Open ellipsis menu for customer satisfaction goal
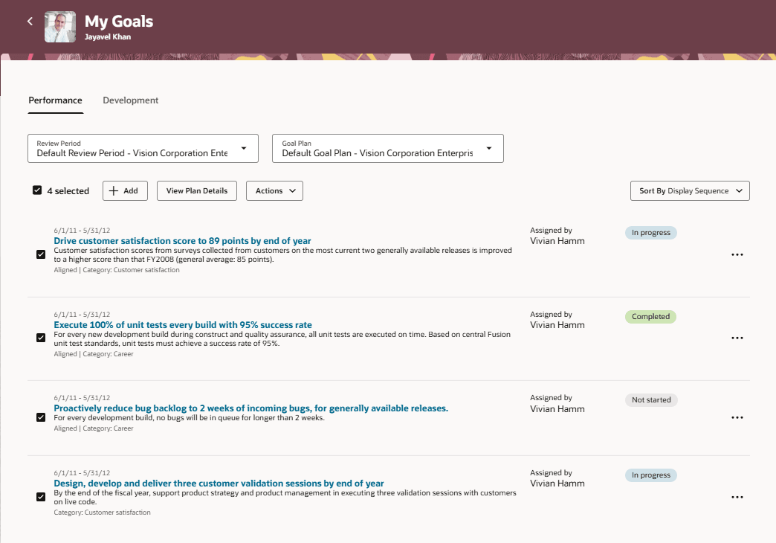The image size is (776, 543). pyautogui.click(x=737, y=254)
